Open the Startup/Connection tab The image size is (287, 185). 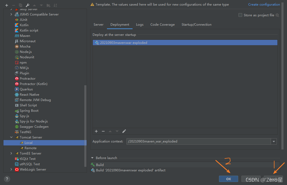pos(196,25)
